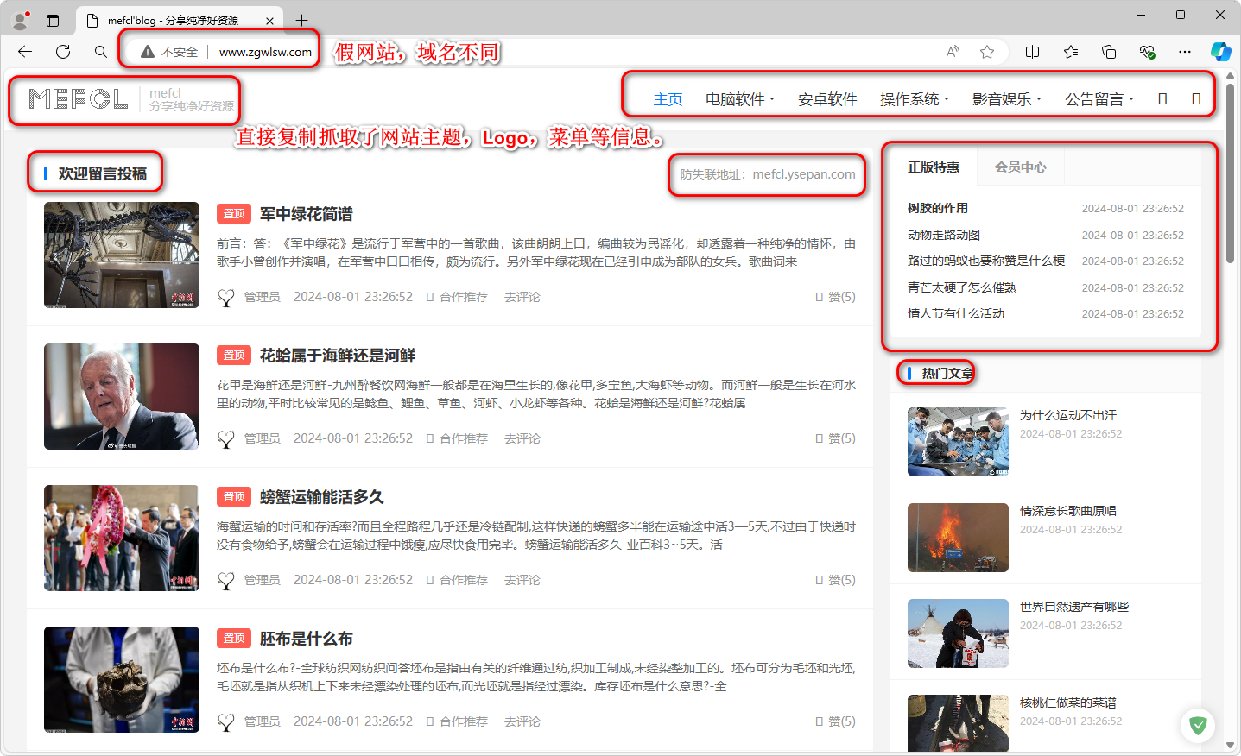This screenshot has width=1241, height=756.
Task: Click 去评论 under 胚布是什么布
Action: pyautogui.click(x=522, y=721)
